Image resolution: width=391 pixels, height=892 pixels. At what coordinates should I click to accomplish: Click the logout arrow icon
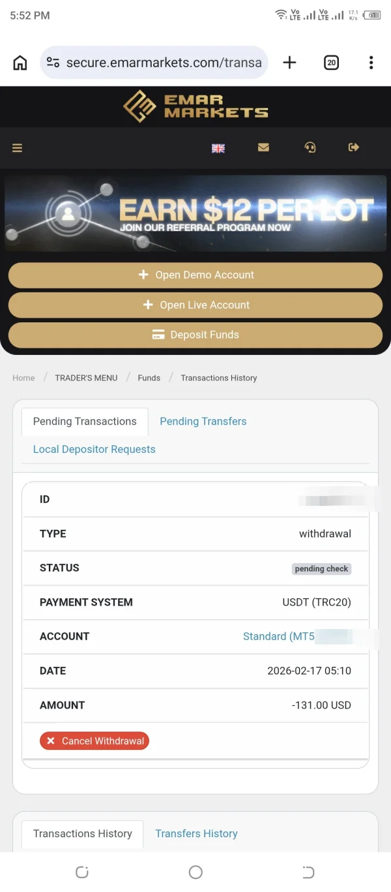coord(354,148)
